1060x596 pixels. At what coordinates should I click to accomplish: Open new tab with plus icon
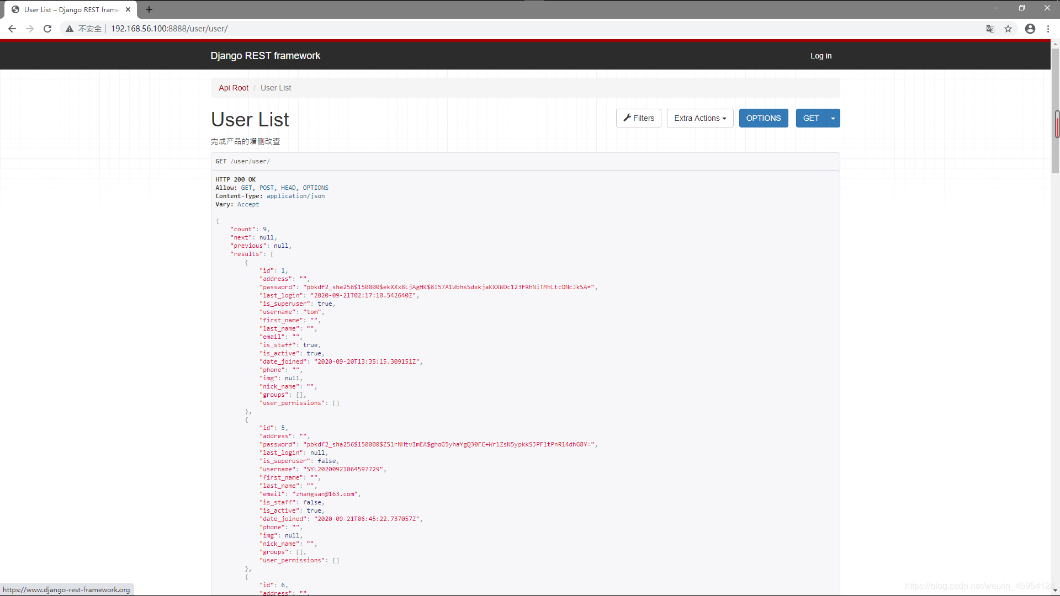pos(149,9)
